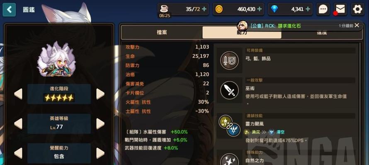Switch to the 檔案 tab
This screenshot has height=165, width=369.
click(162, 32)
